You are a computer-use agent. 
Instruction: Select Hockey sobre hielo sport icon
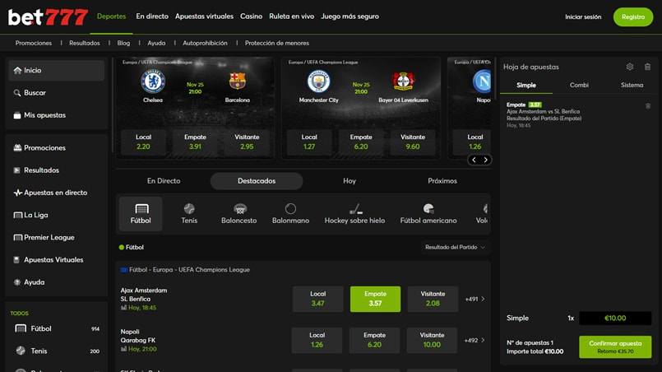[354, 213]
